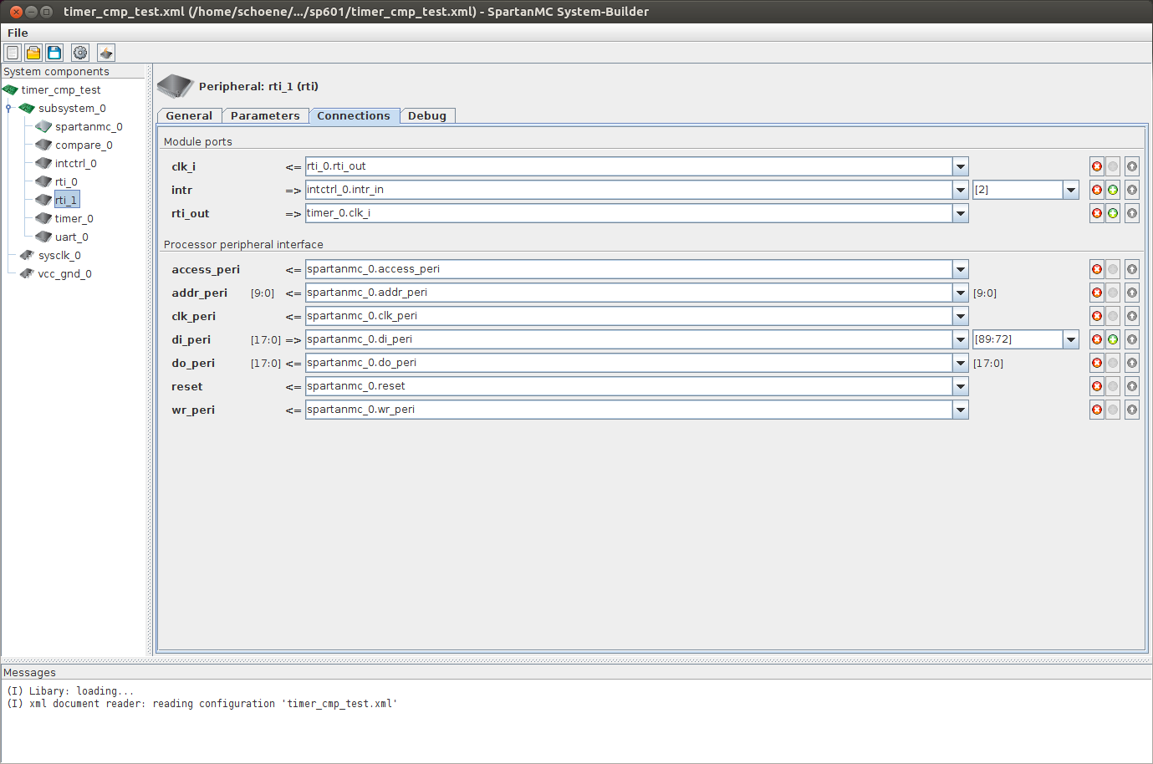Viewport: 1153px width, 764px height.
Task: Remove the clk_i connection with its red X
Action: click(1097, 166)
